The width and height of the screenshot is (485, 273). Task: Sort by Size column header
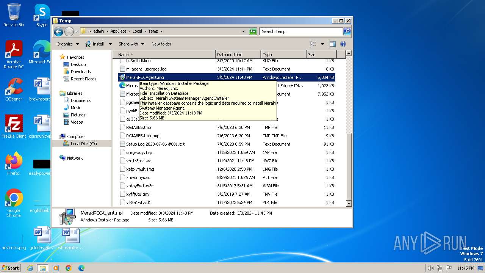click(321, 55)
